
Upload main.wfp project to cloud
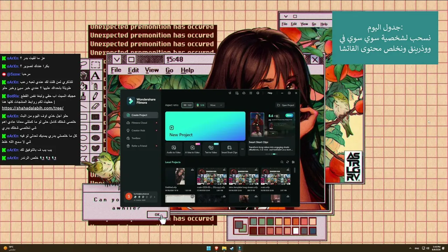(288, 170)
